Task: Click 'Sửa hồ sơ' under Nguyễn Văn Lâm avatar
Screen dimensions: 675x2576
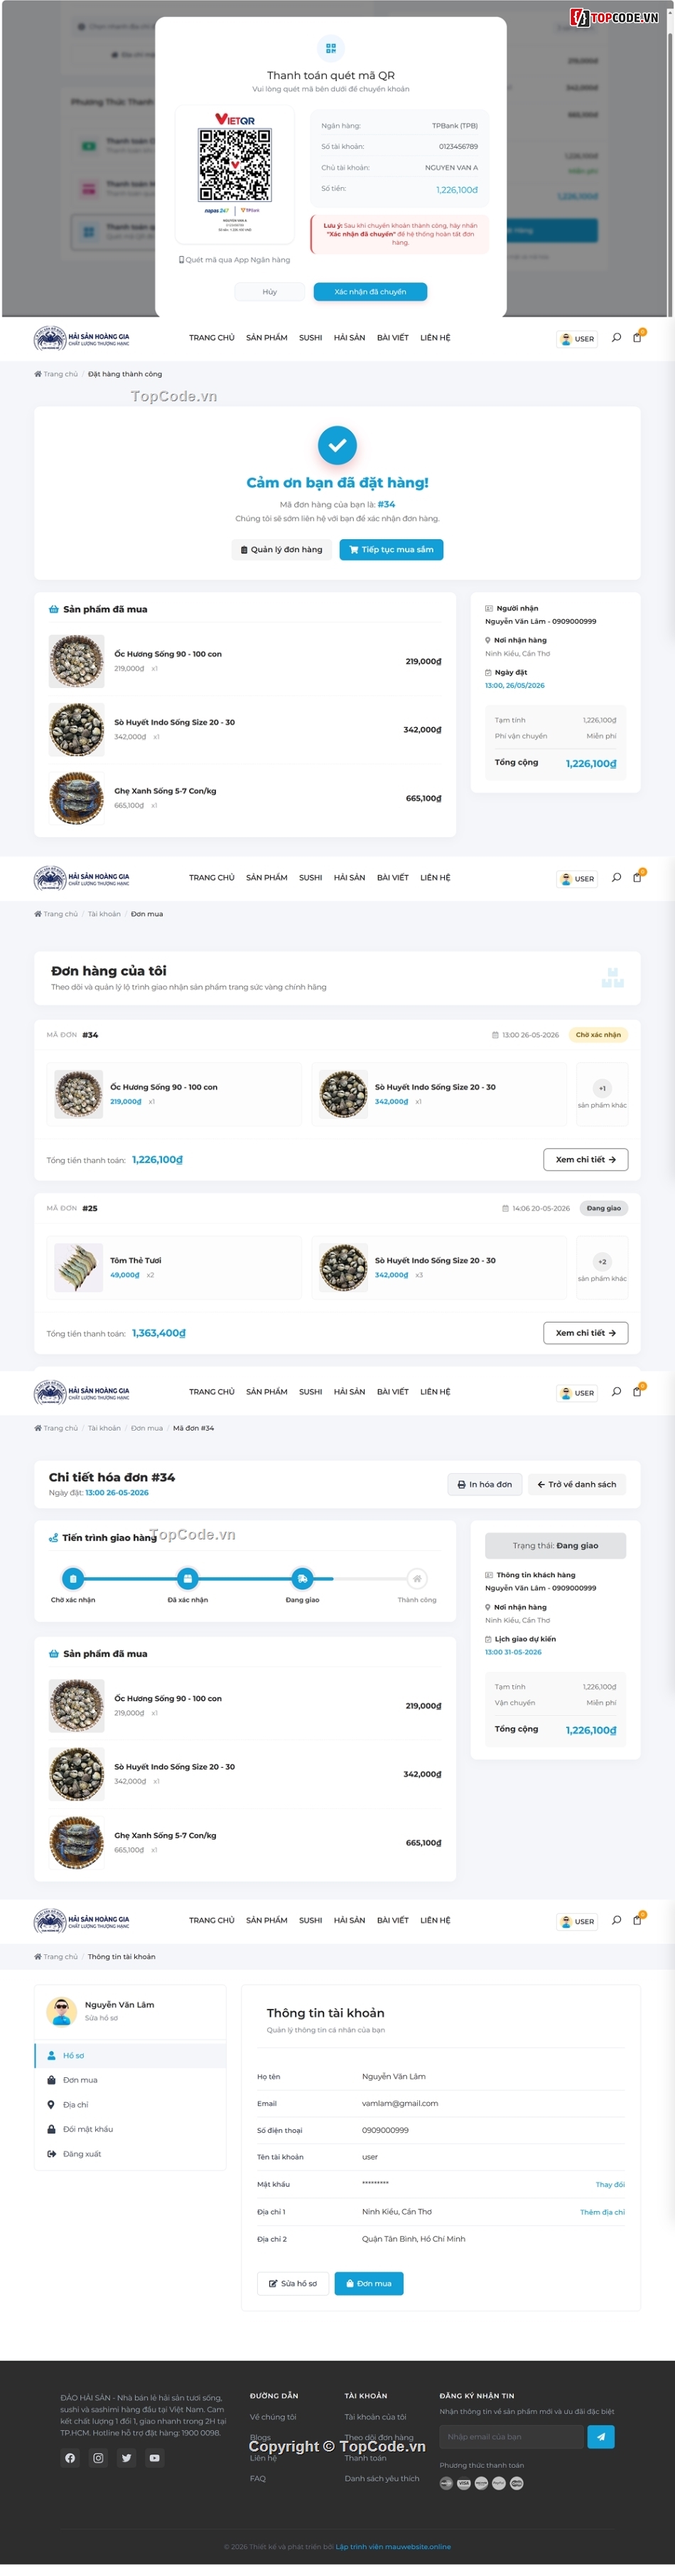Action: (x=101, y=2018)
